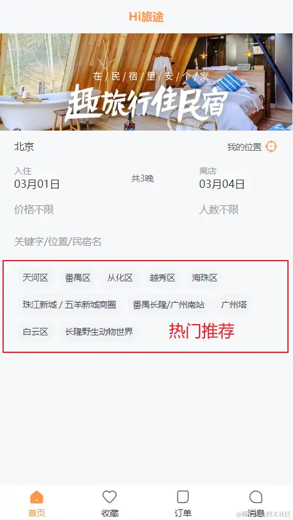Click the 我的位置 text link
The width and height of the screenshot is (293, 520).
pos(244,147)
